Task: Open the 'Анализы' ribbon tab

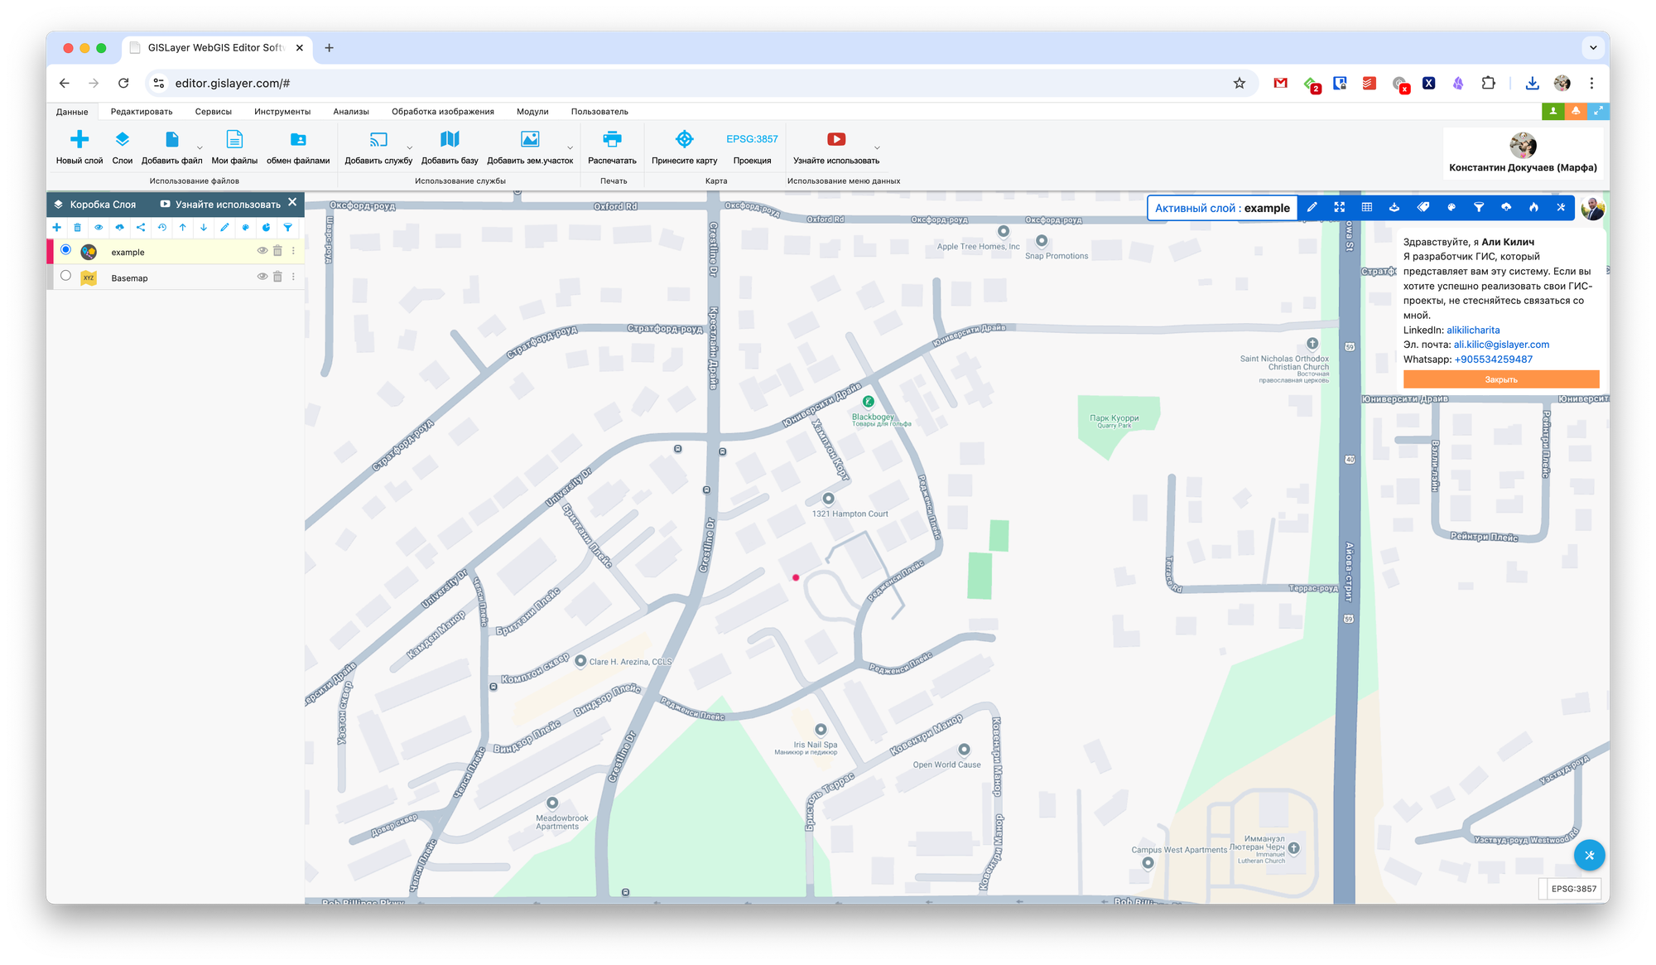Action: click(x=351, y=112)
